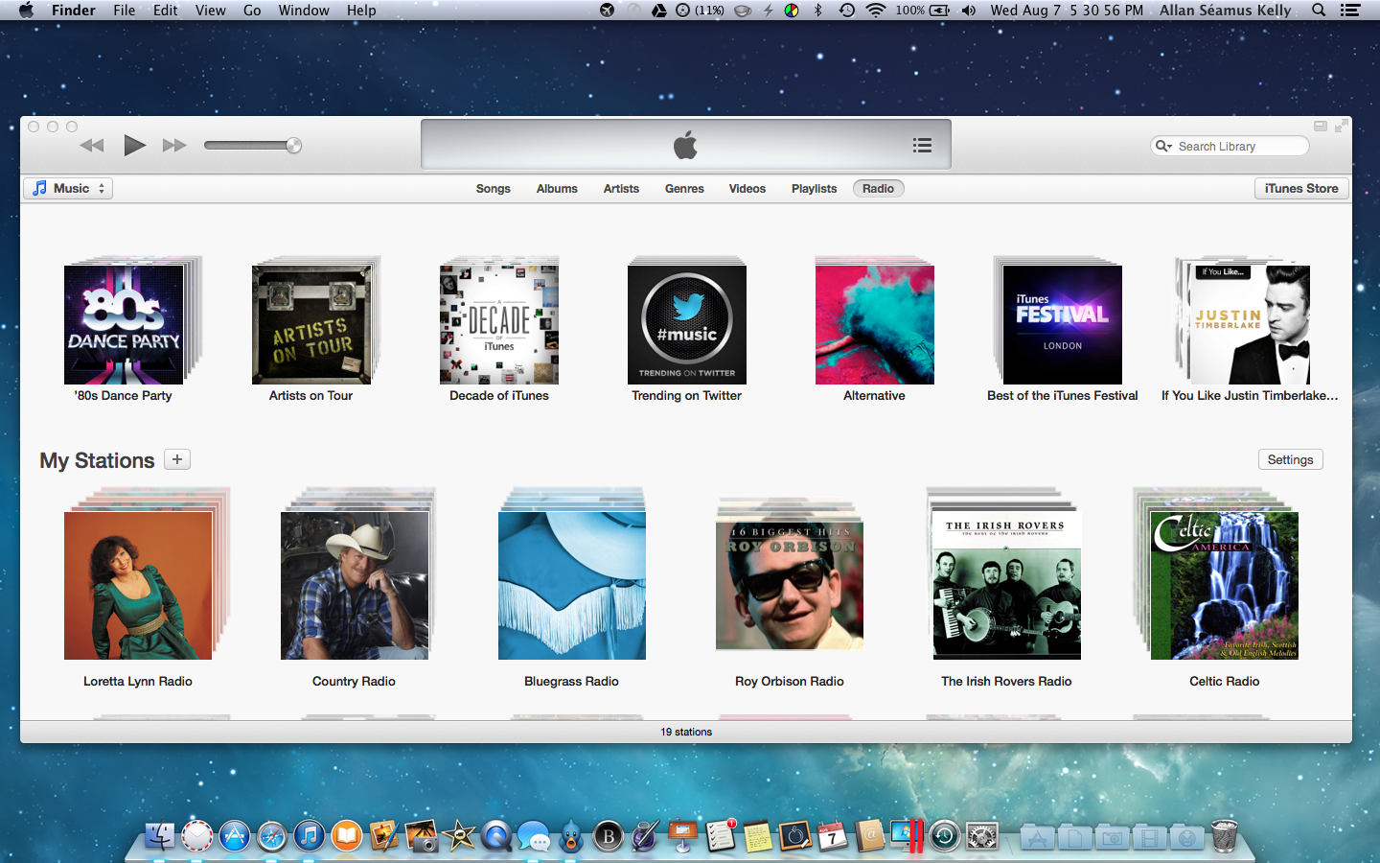Open the Apple menu
Viewport: 1380px width, 863px height.
[26, 11]
